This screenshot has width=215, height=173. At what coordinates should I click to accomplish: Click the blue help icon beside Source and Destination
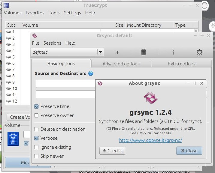click(91, 73)
